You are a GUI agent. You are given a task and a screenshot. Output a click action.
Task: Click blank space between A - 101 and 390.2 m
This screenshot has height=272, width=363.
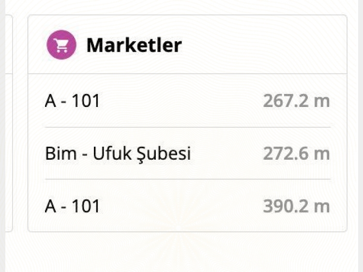(181, 206)
